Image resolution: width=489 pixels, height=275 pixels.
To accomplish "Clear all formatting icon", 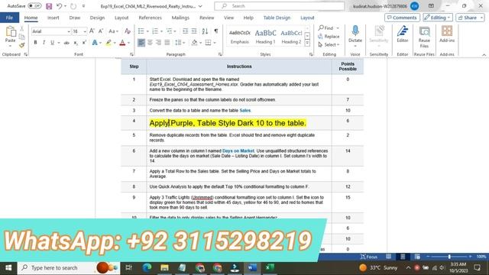I will tap(128, 31).
